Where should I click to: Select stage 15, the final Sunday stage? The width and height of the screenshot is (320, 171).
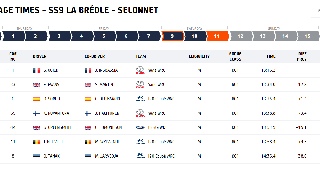[x=308, y=36]
